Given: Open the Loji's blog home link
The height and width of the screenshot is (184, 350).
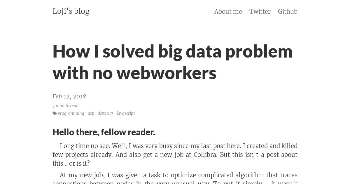Looking at the screenshot, I should click(x=71, y=11).
